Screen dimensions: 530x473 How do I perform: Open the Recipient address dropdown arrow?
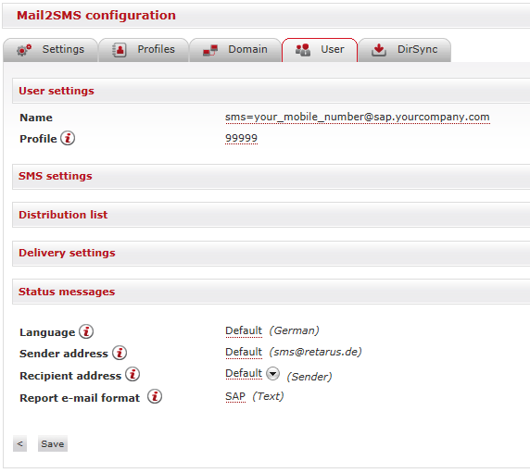point(272,374)
